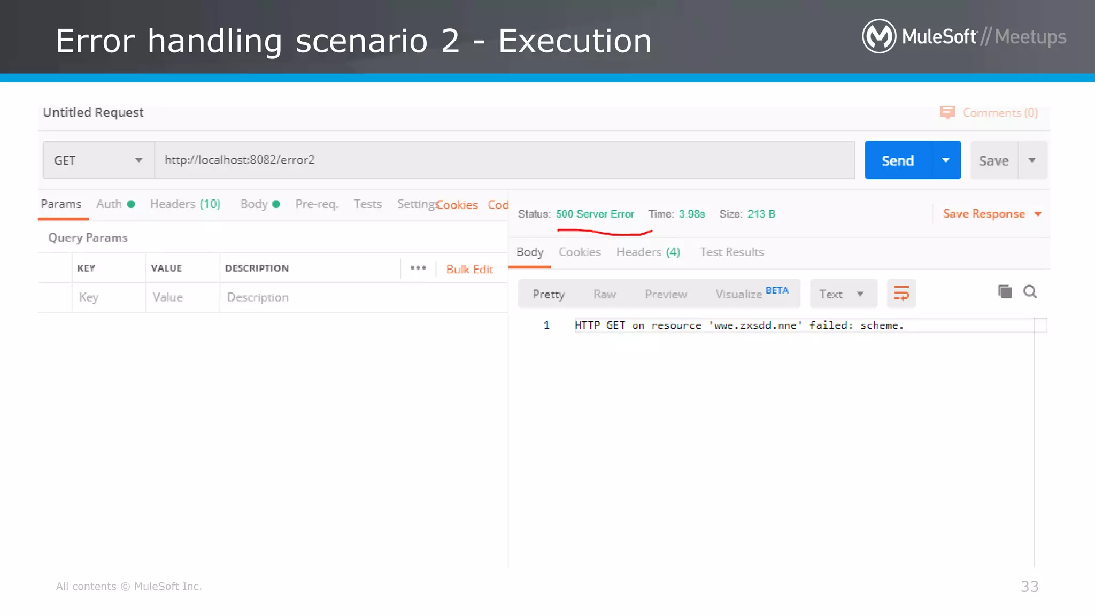
Task: Open the Auth tab
Action: (115, 204)
